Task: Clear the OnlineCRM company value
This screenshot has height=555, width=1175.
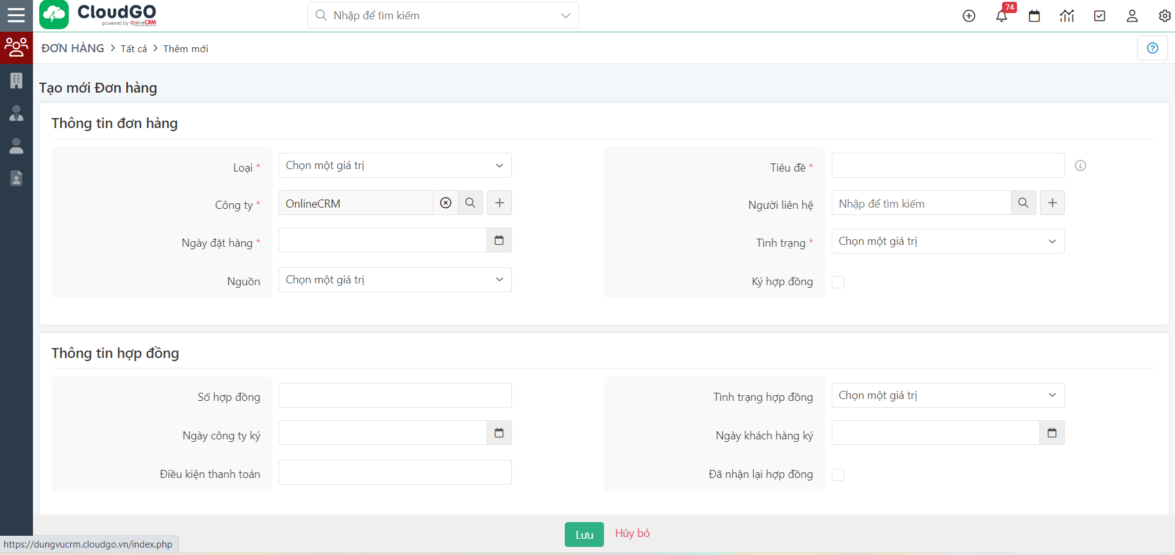Action: (x=445, y=203)
